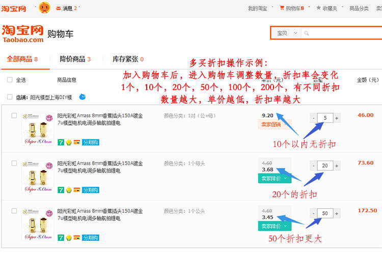Image resolution: width=382 pixels, height=254 pixels.
Task: Open messages envelope icon (消息)
Action: (x=58, y=9)
